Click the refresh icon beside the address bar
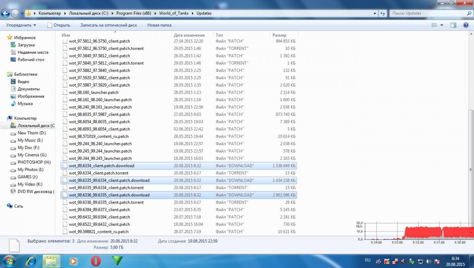 [x=382, y=13]
